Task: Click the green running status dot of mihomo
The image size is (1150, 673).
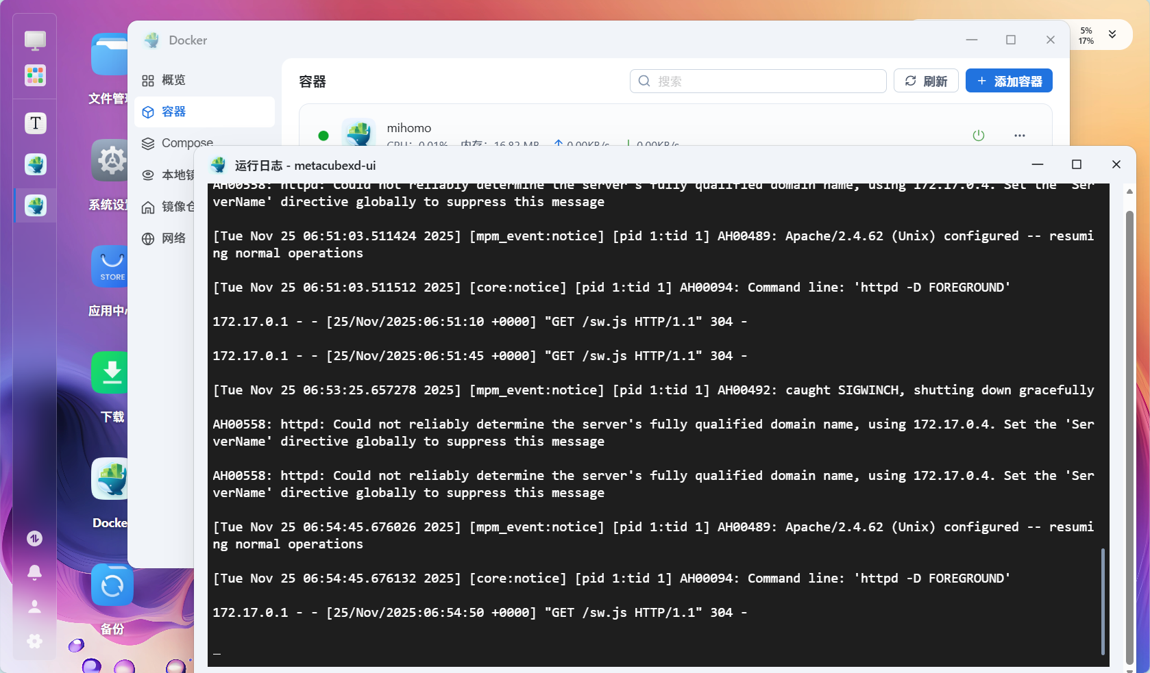Action: tap(323, 136)
